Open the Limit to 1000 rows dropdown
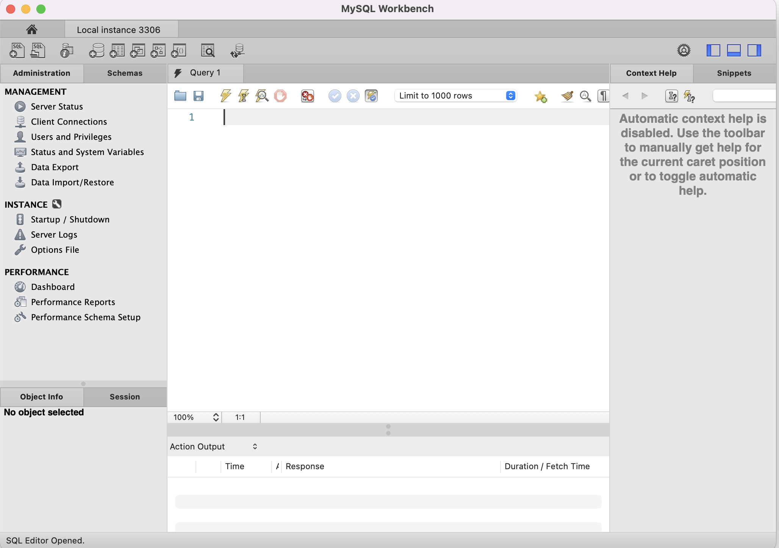 (456, 96)
